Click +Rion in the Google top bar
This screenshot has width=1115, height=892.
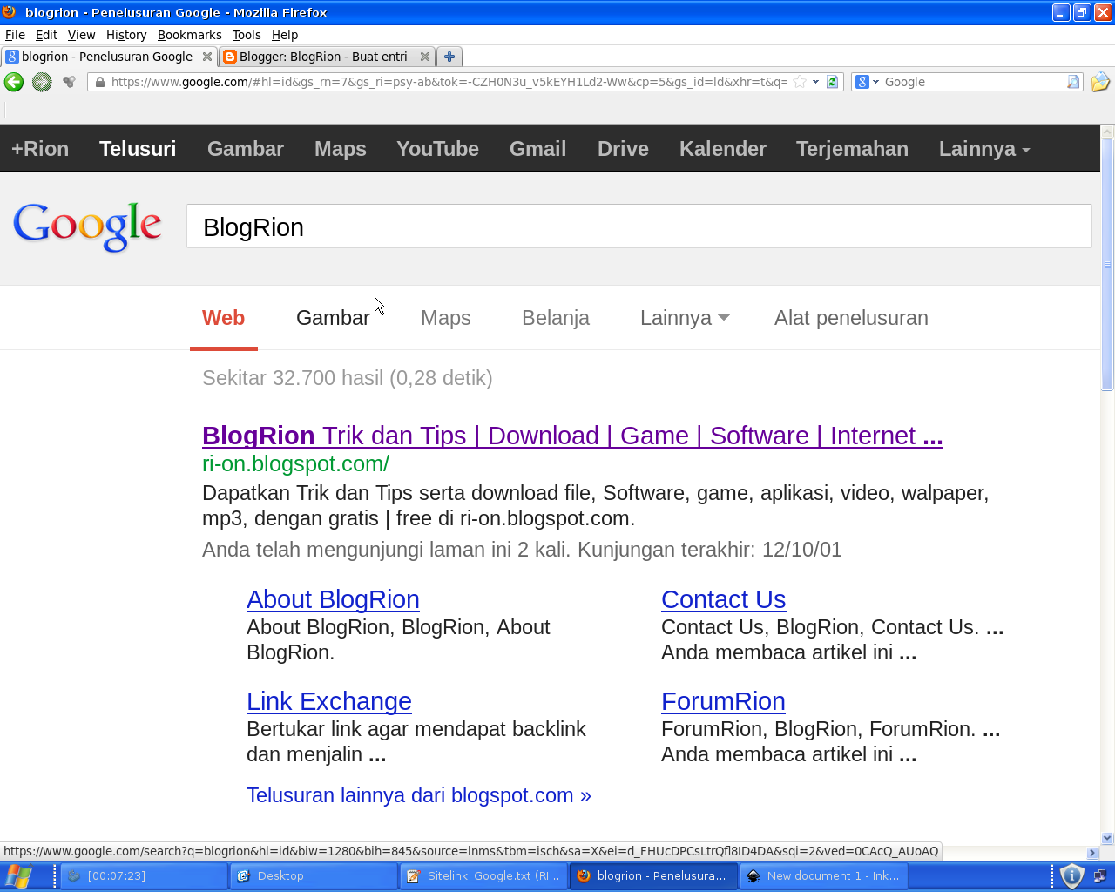(40, 149)
